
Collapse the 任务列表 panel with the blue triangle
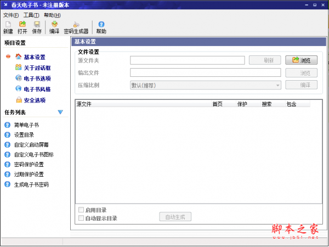pos(60,112)
